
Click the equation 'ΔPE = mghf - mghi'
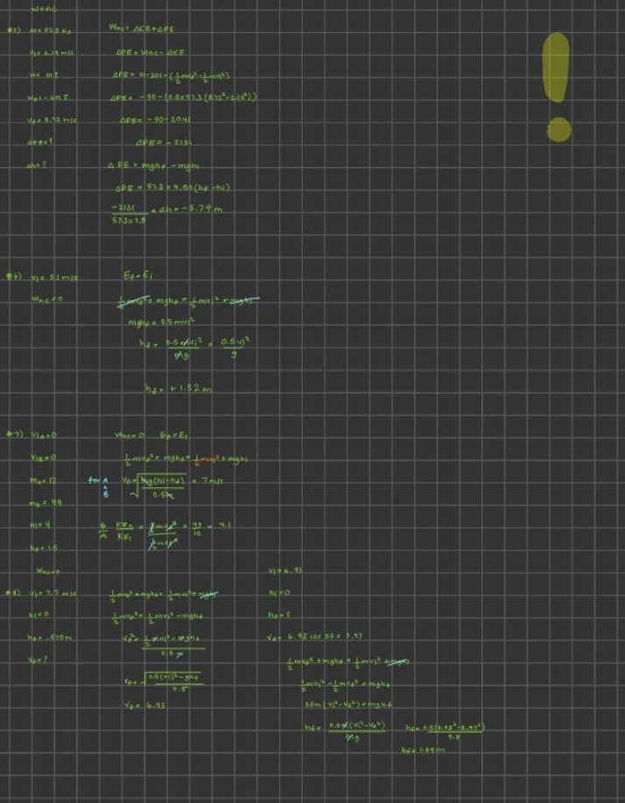pos(154,165)
